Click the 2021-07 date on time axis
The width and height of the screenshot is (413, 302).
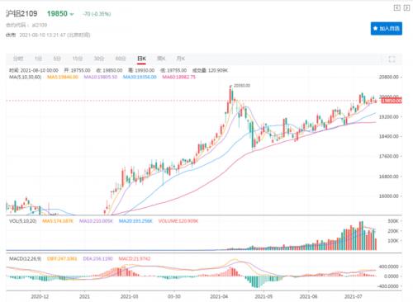click(x=354, y=297)
